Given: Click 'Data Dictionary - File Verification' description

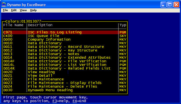Looking at the screenshot, I should coord(67,61).
